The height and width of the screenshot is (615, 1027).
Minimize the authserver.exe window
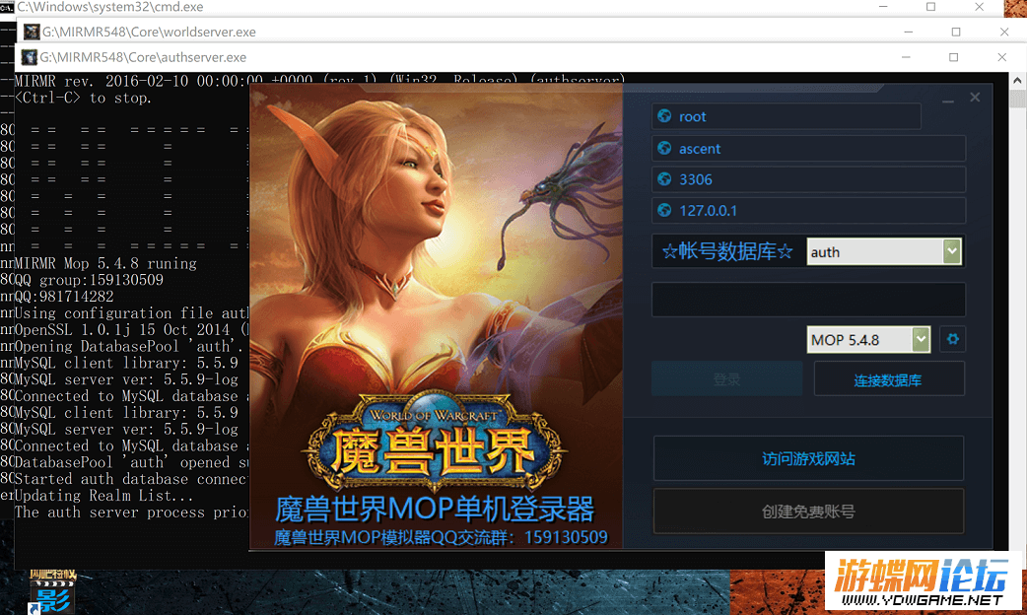[x=906, y=57]
